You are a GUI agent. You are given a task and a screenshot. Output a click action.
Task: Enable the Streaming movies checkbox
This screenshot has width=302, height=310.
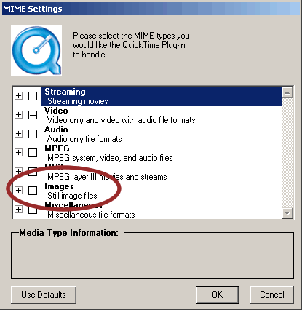tap(33, 96)
